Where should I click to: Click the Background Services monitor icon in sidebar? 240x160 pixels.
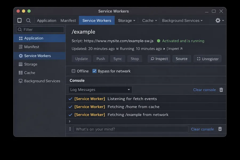(x=21, y=81)
